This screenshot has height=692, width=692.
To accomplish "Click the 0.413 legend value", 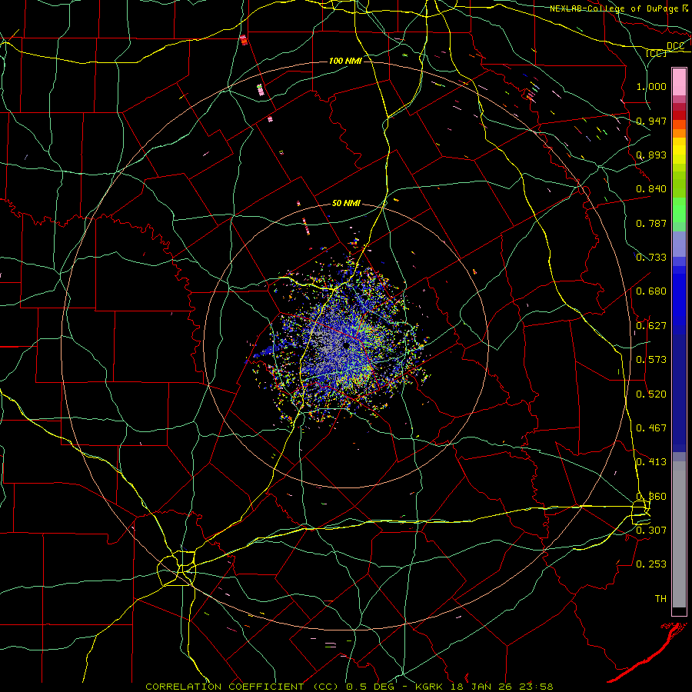I will coord(651,462).
